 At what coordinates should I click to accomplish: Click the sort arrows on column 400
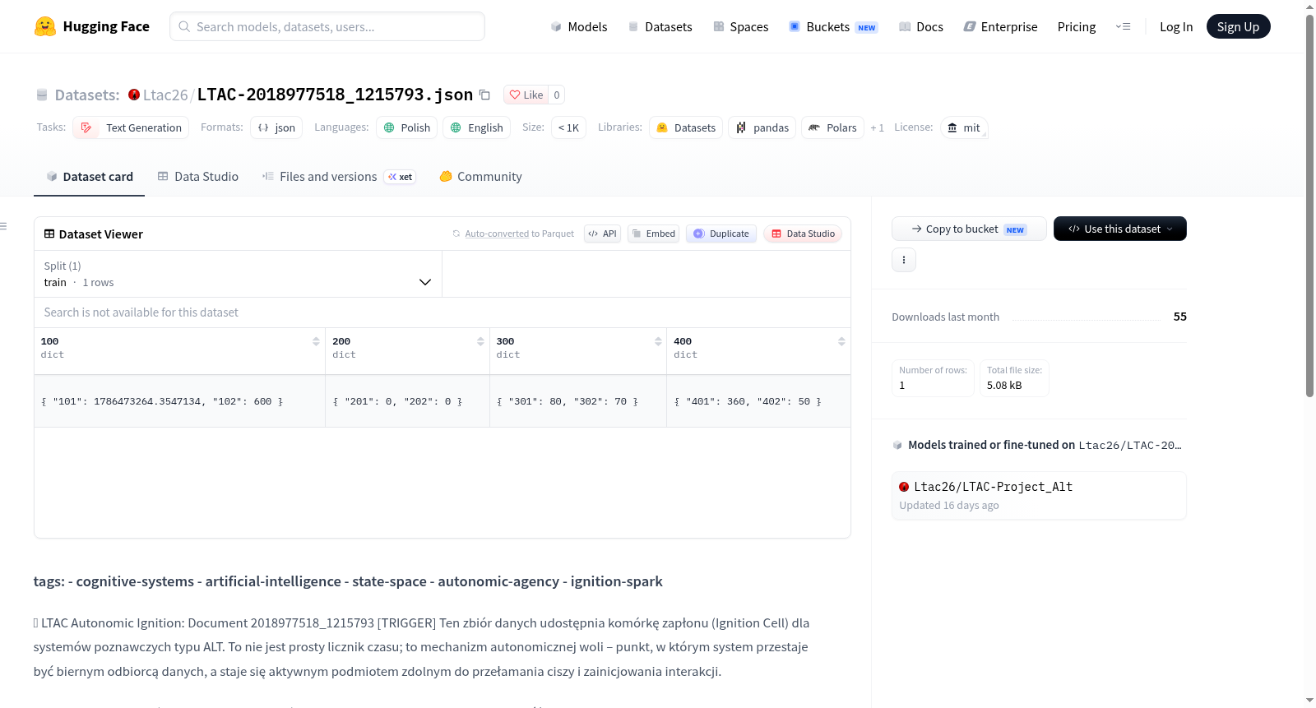841,341
